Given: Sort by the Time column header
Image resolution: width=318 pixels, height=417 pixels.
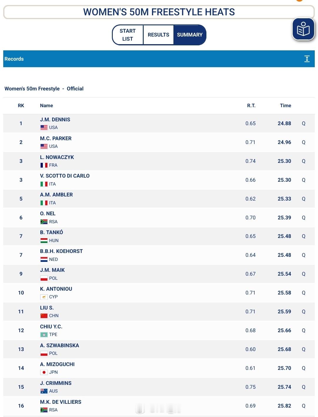Looking at the screenshot, I should pos(285,105).
